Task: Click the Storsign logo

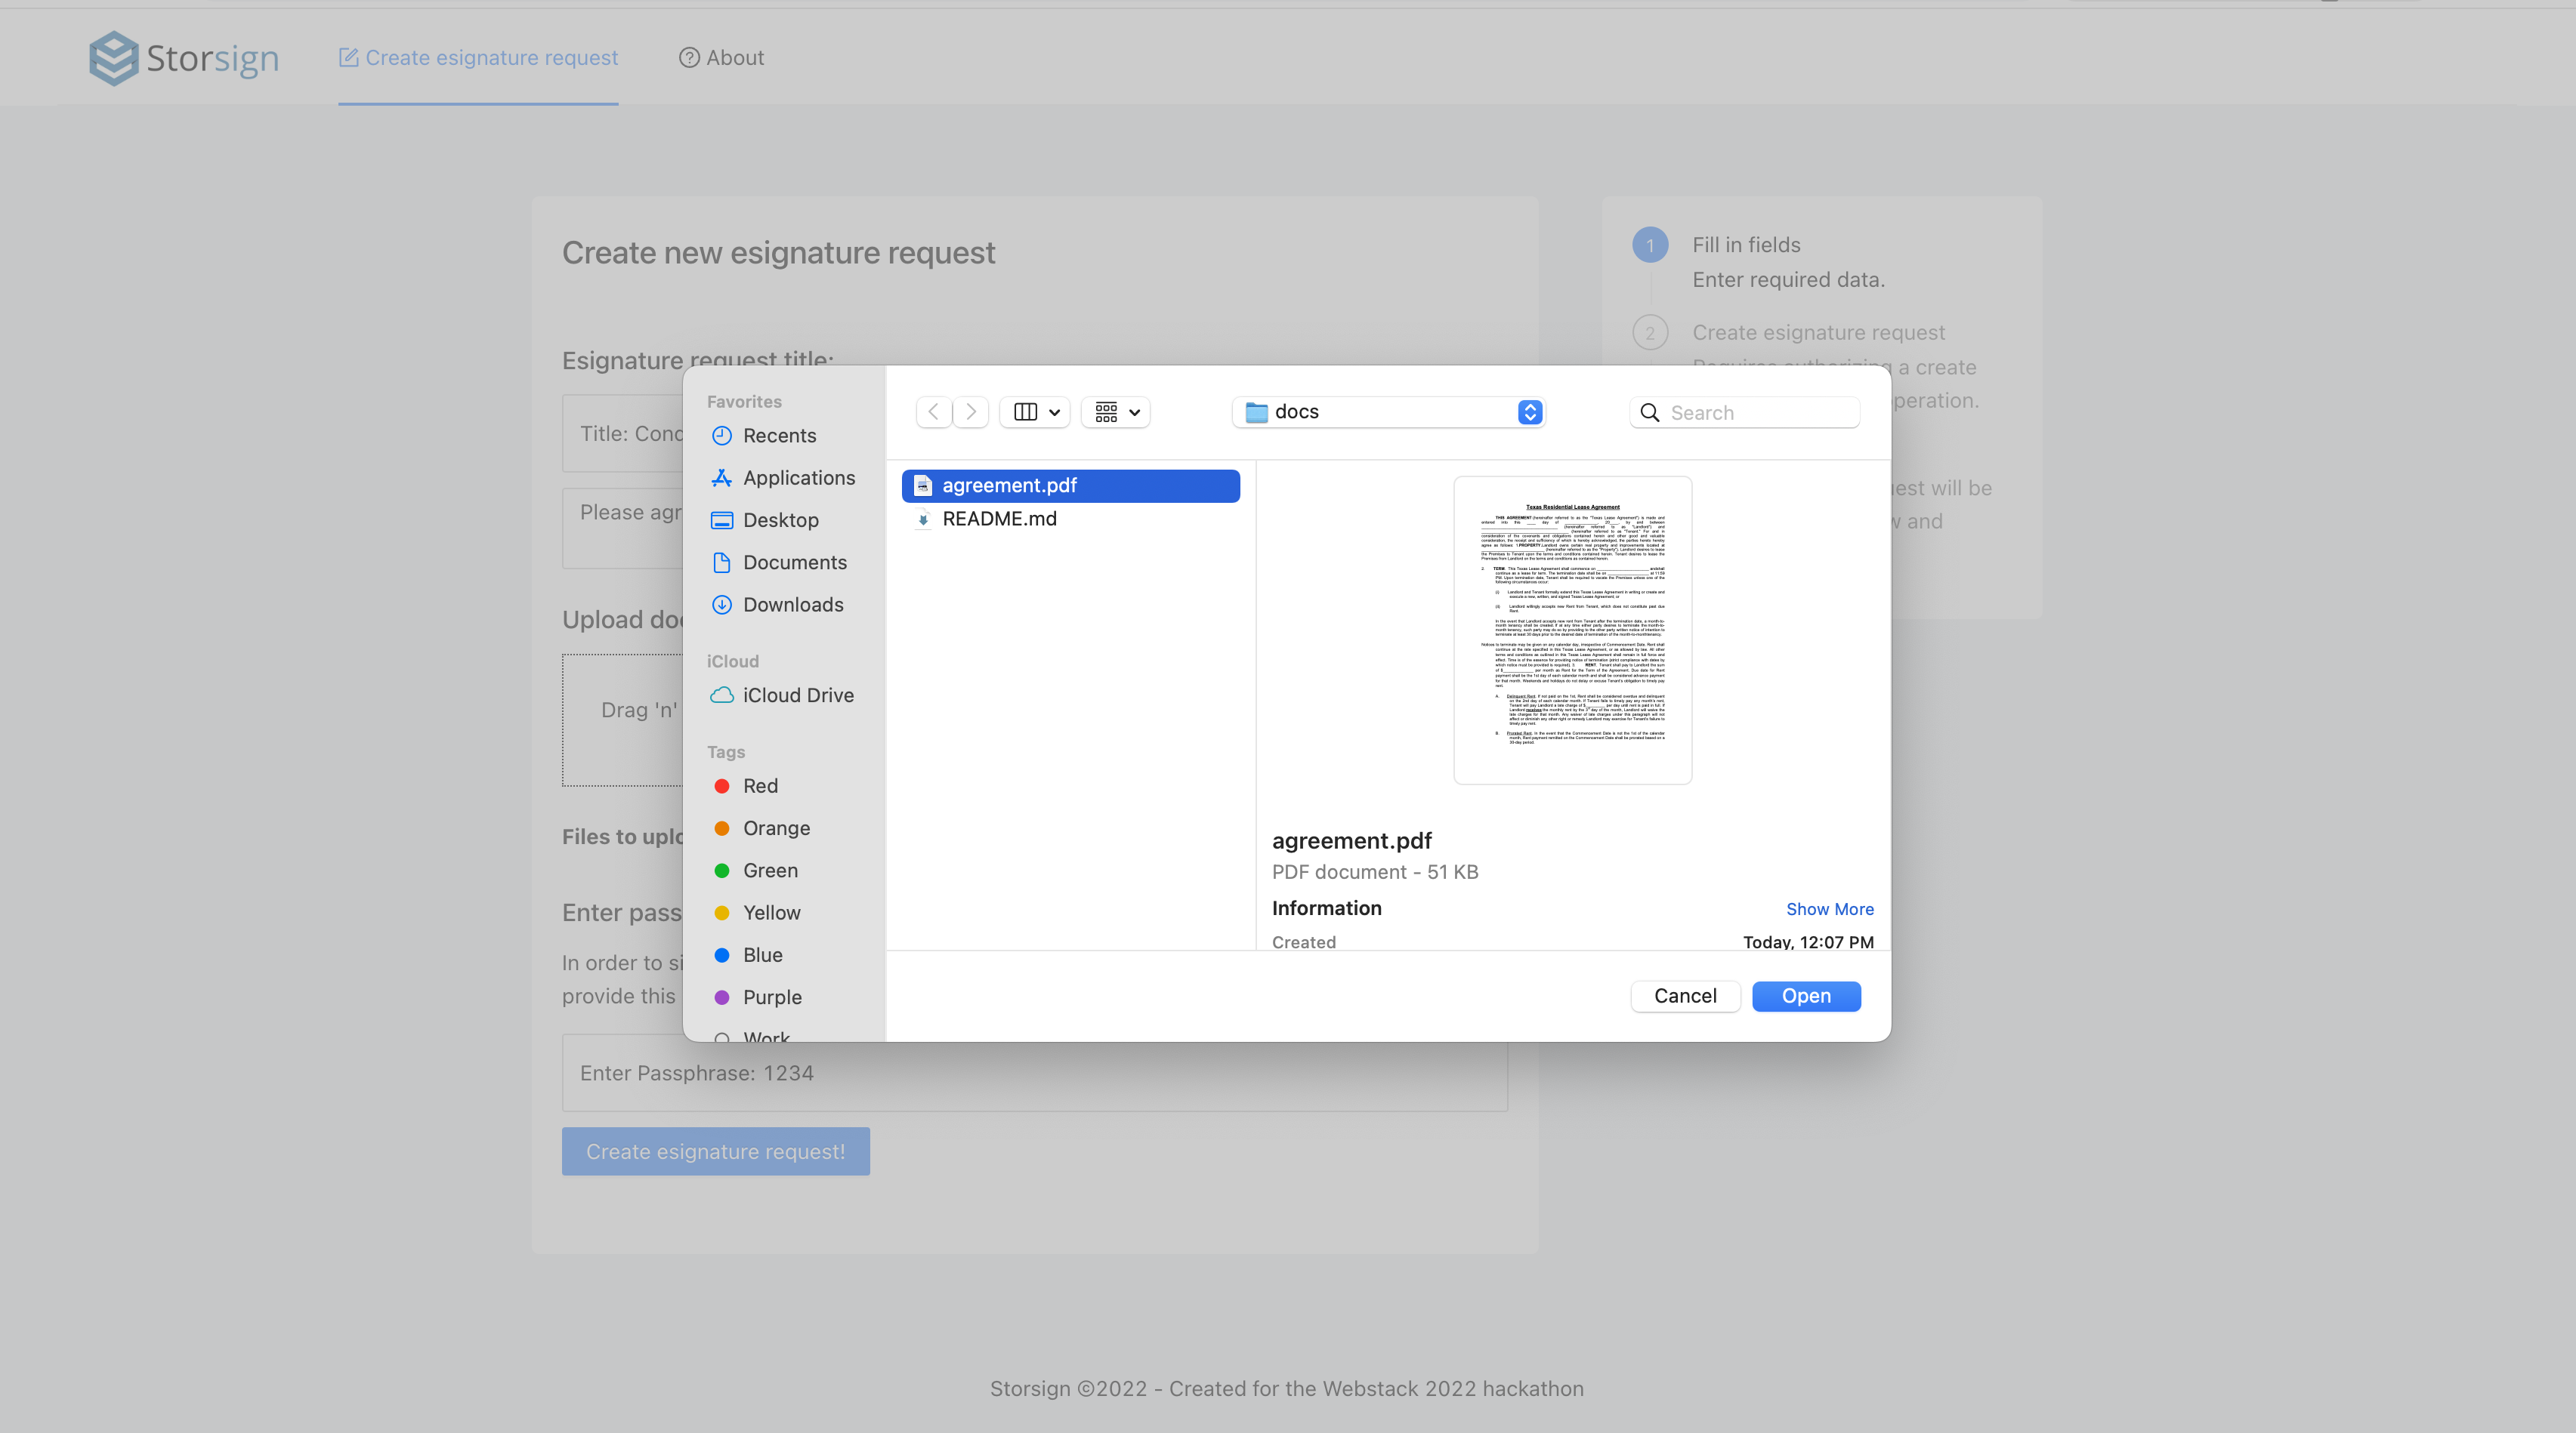Action: 184,58
